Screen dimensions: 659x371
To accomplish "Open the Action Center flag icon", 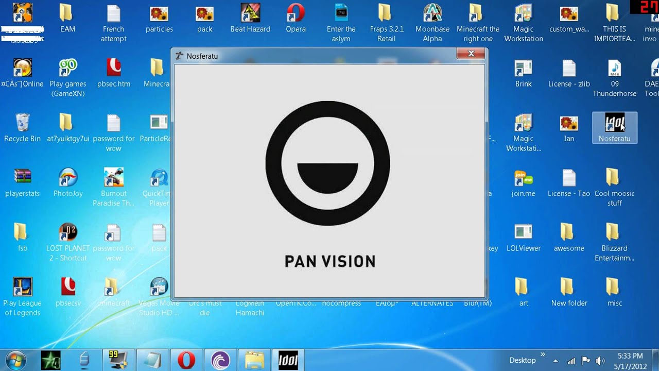I will point(585,361).
